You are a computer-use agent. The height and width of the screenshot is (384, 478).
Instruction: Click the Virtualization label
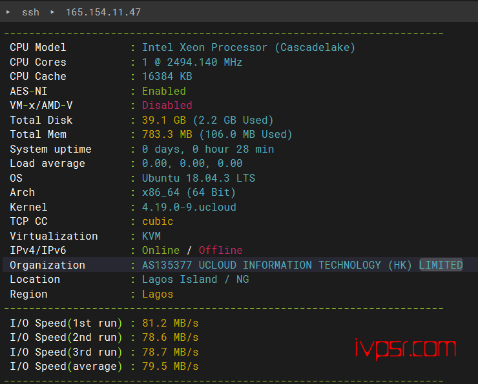pos(54,236)
